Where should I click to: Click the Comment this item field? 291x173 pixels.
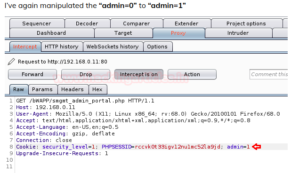(x=269, y=74)
